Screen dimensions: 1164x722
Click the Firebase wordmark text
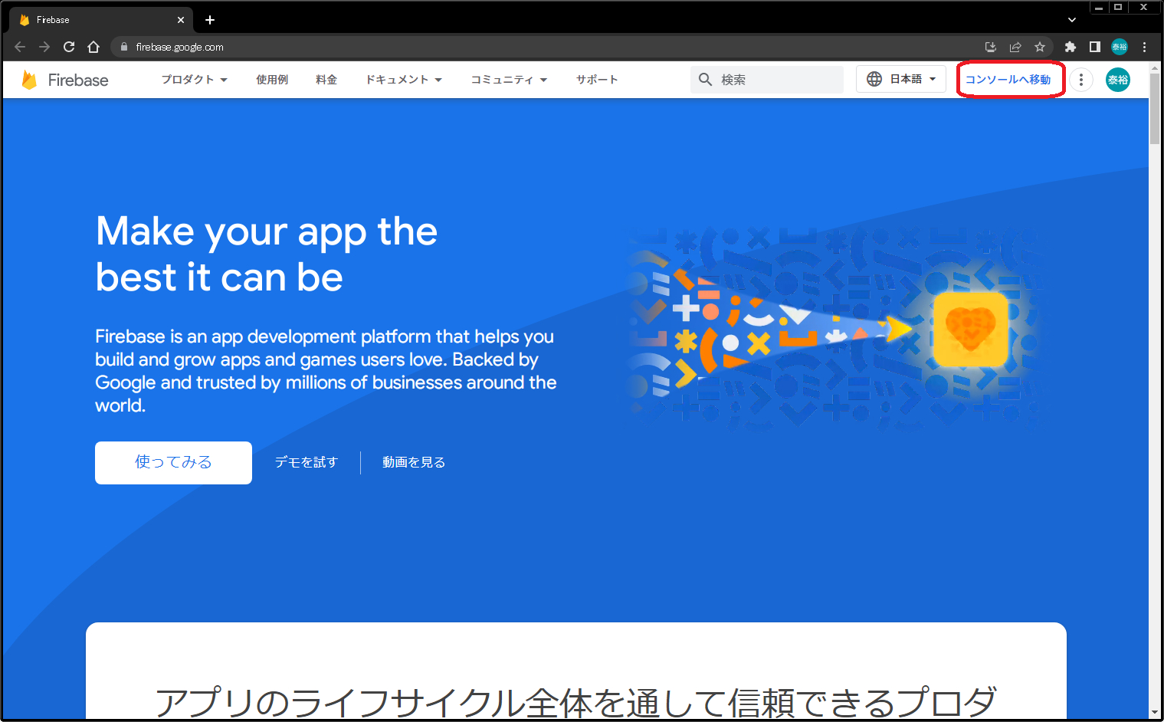click(x=78, y=80)
